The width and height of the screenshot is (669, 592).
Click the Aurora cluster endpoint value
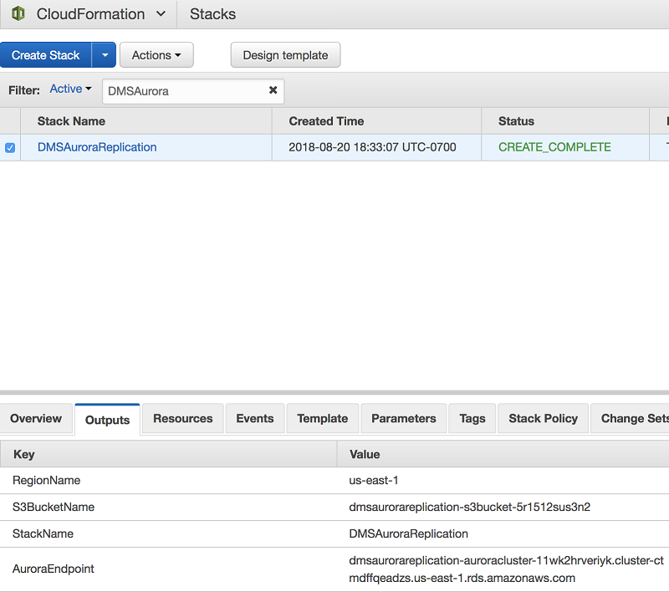tap(506, 569)
